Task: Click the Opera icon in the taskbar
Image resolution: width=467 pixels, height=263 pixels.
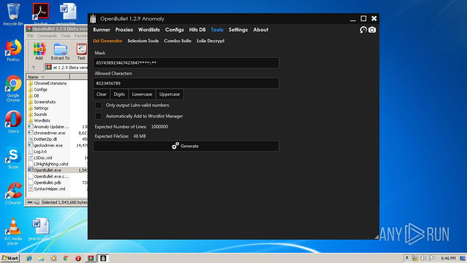Action: [78, 258]
